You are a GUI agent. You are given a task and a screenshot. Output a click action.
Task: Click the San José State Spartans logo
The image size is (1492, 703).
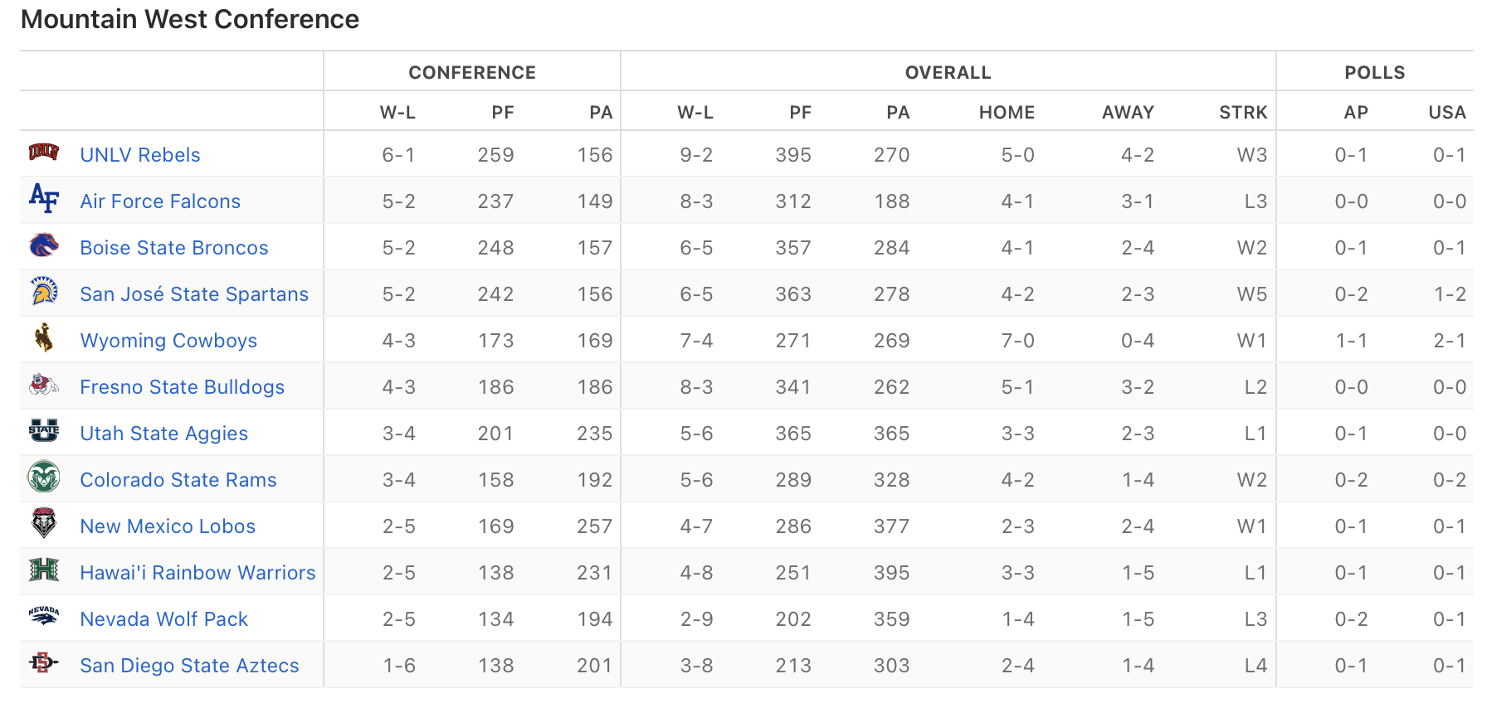[44, 291]
